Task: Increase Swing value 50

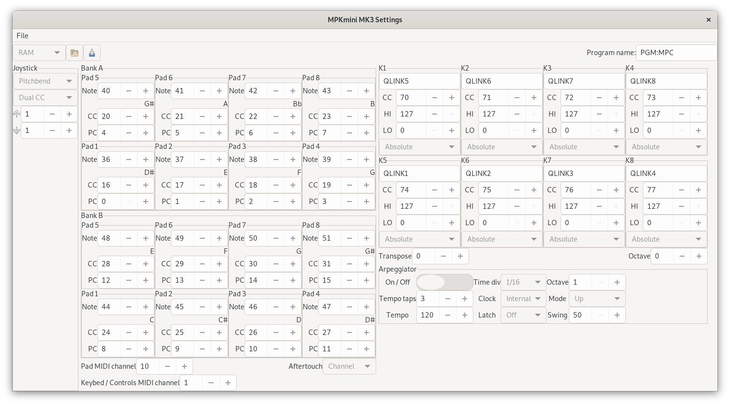Action: tap(617, 315)
